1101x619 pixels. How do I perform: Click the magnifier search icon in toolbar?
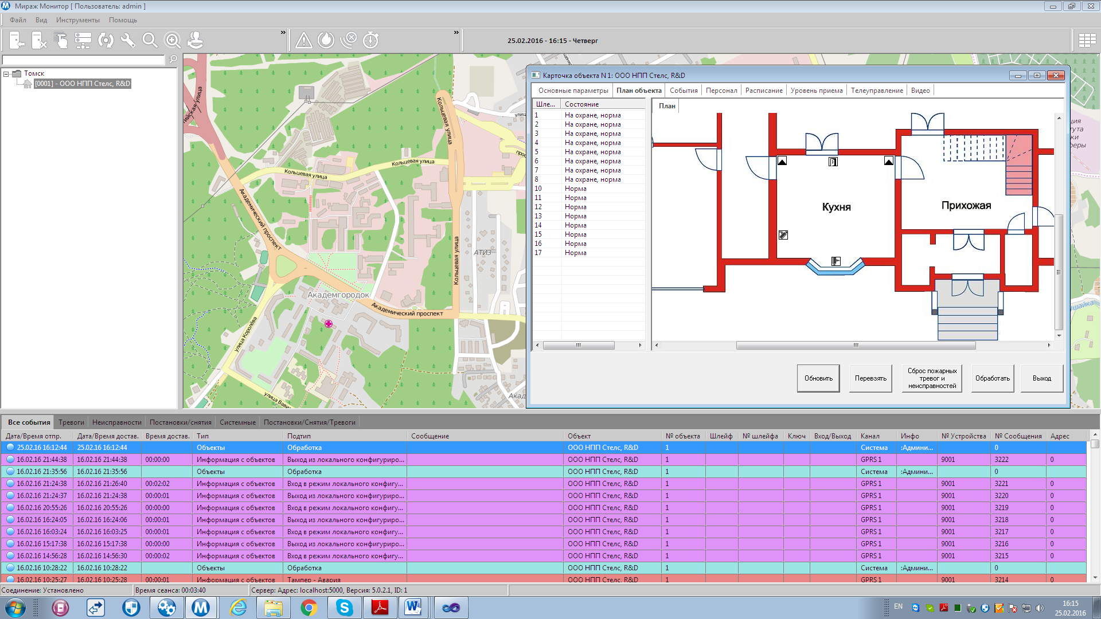(x=150, y=40)
